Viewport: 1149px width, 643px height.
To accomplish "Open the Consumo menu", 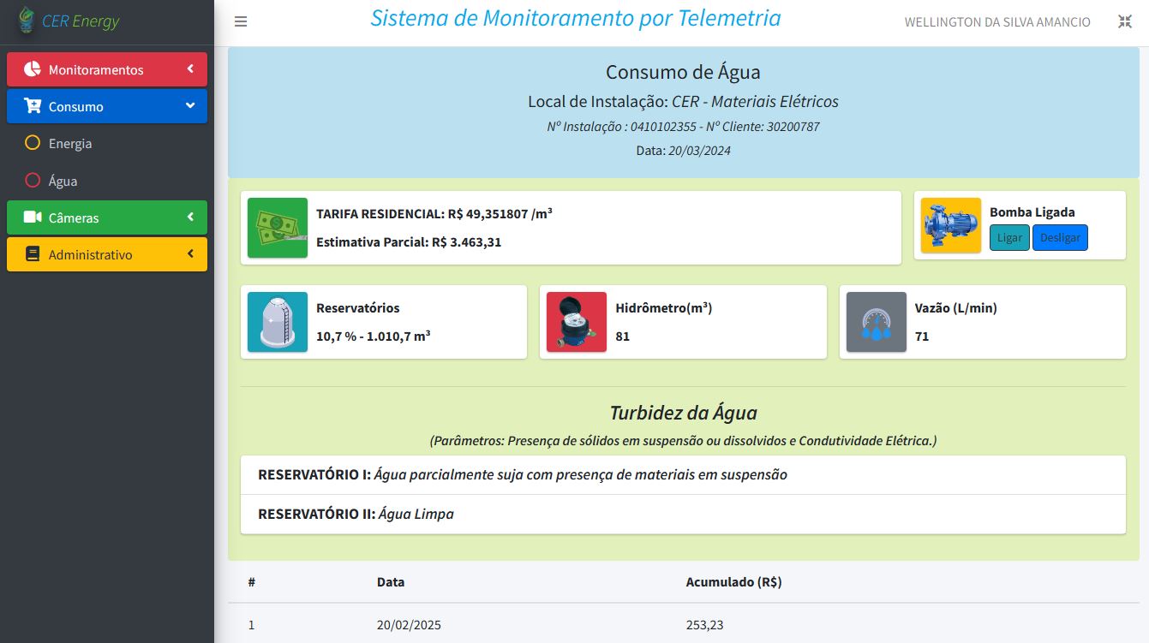I will (x=107, y=106).
